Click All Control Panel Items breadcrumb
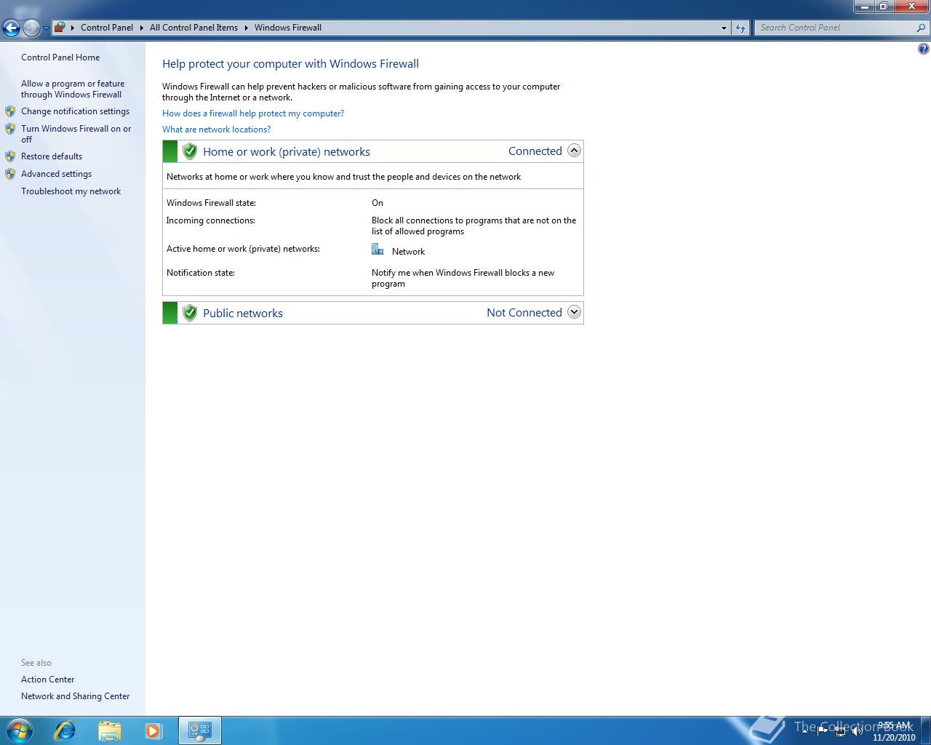 pyautogui.click(x=193, y=28)
